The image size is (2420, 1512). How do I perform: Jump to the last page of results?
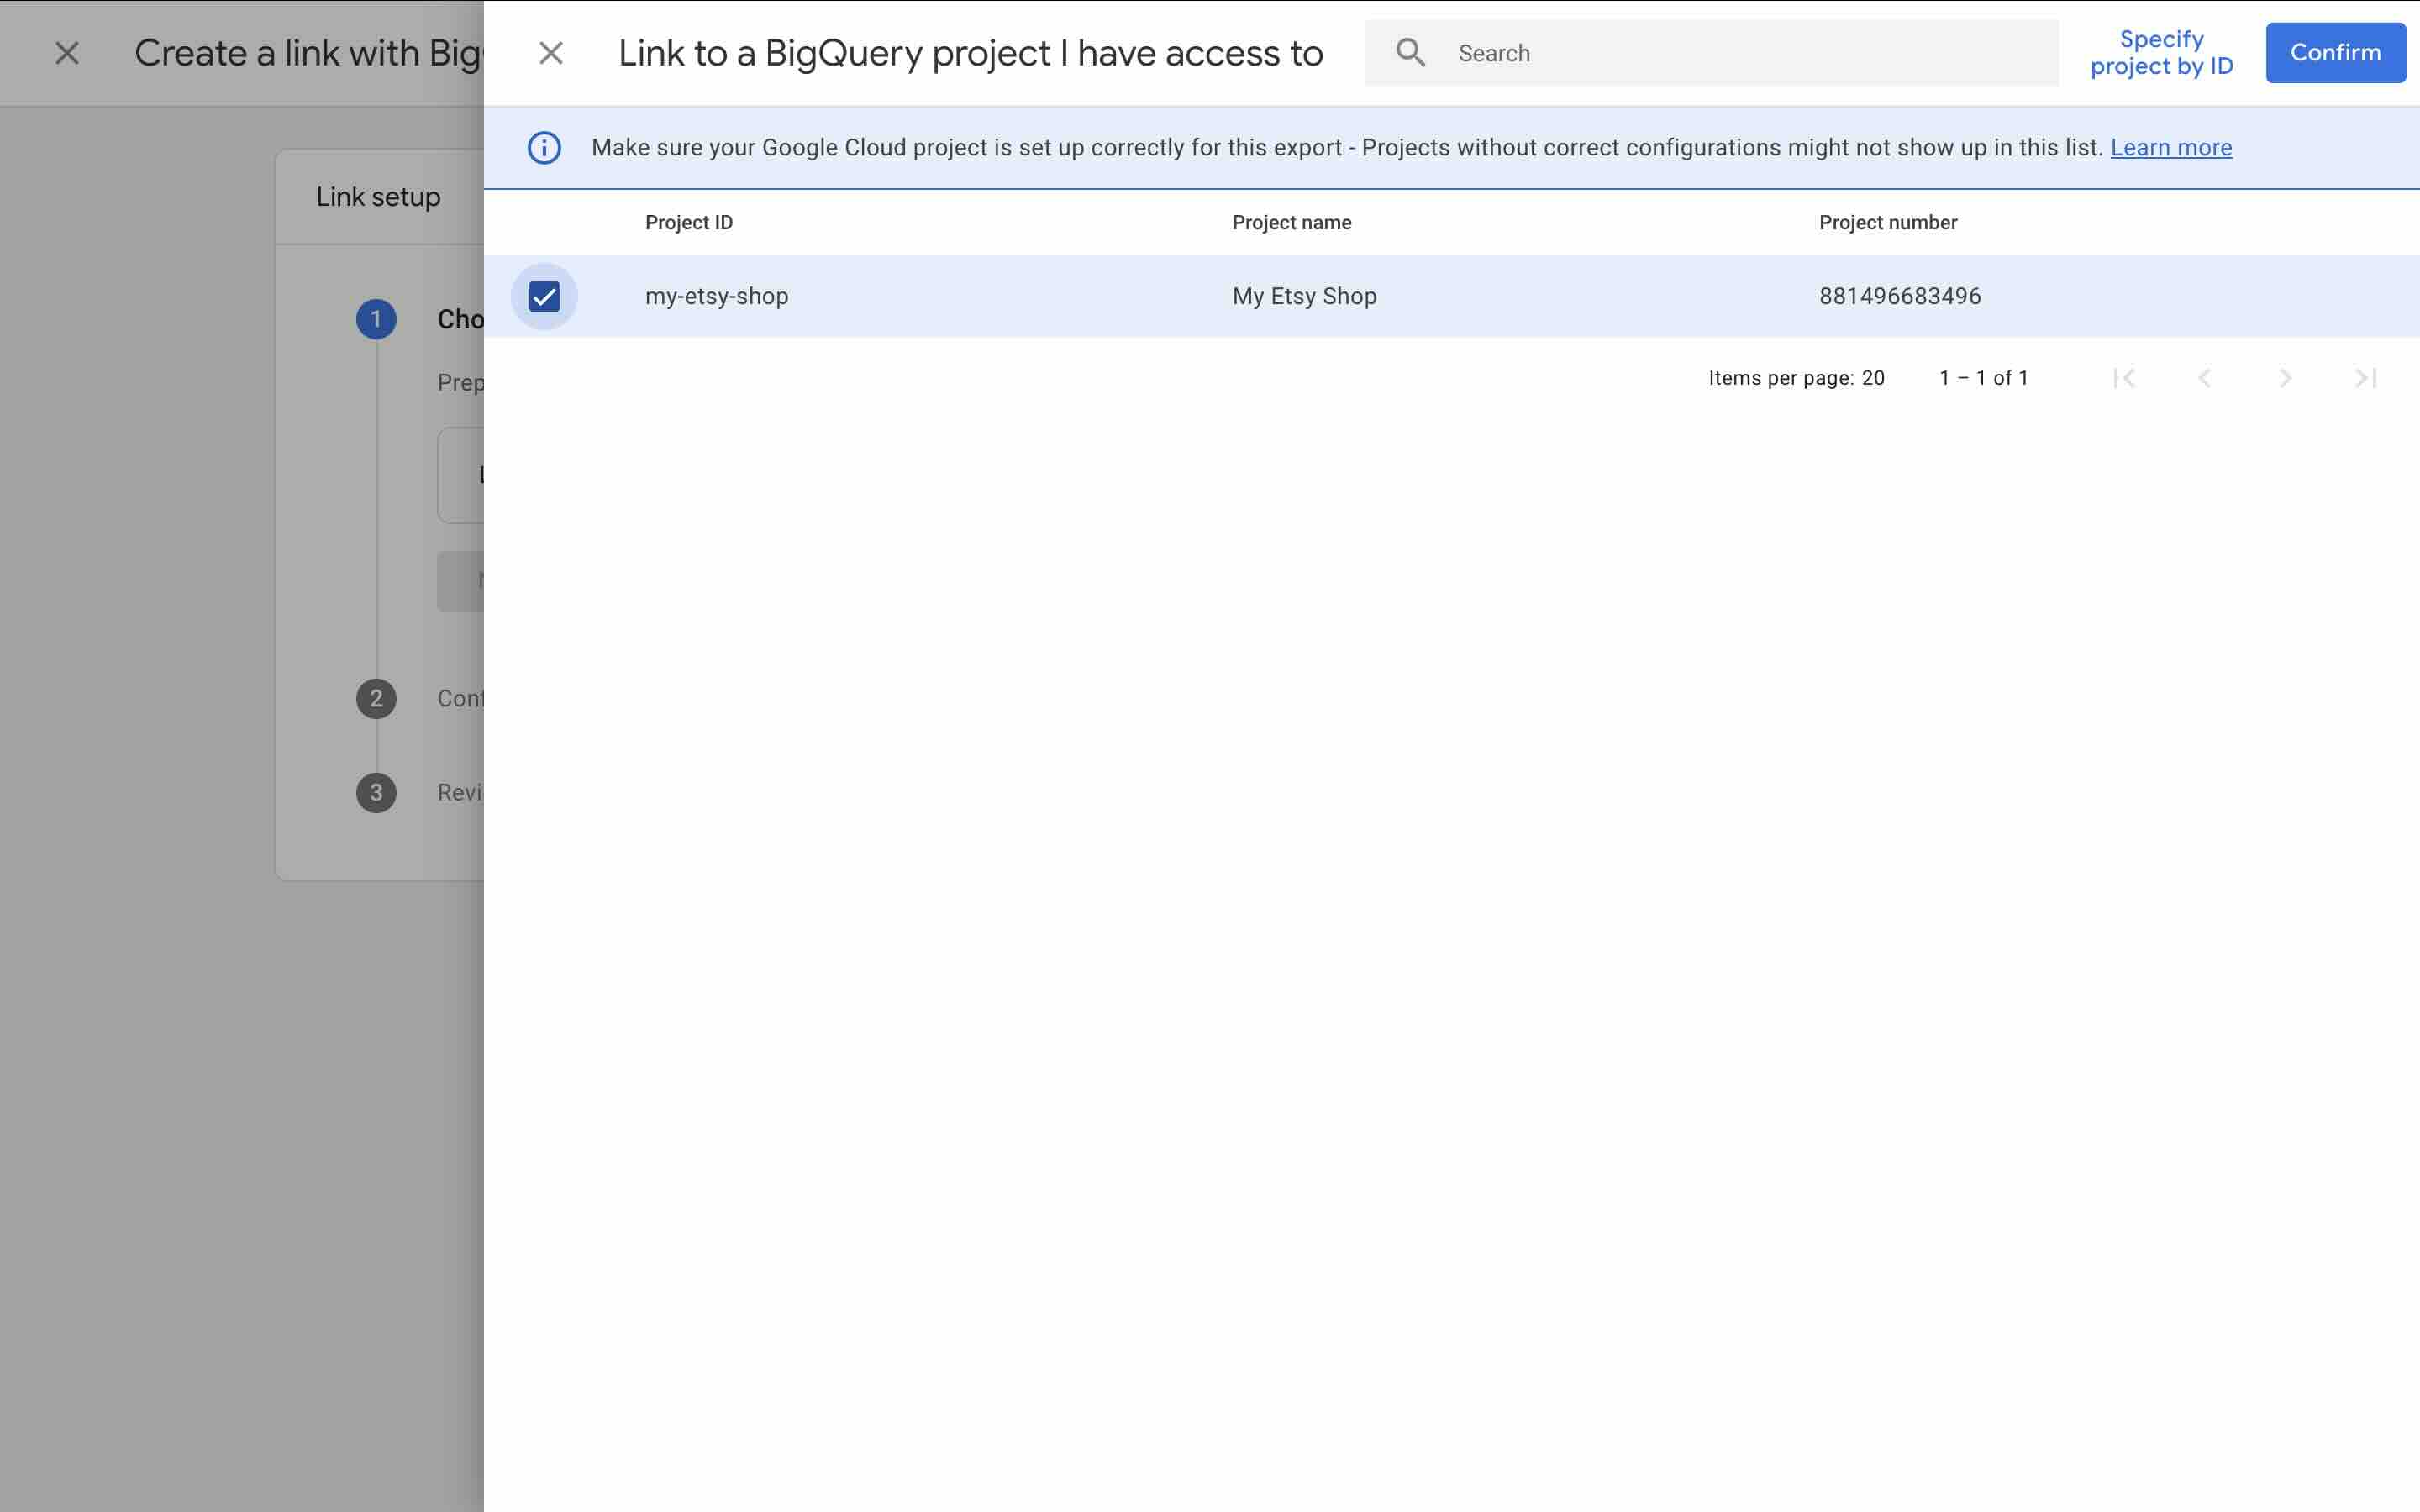tap(2365, 378)
